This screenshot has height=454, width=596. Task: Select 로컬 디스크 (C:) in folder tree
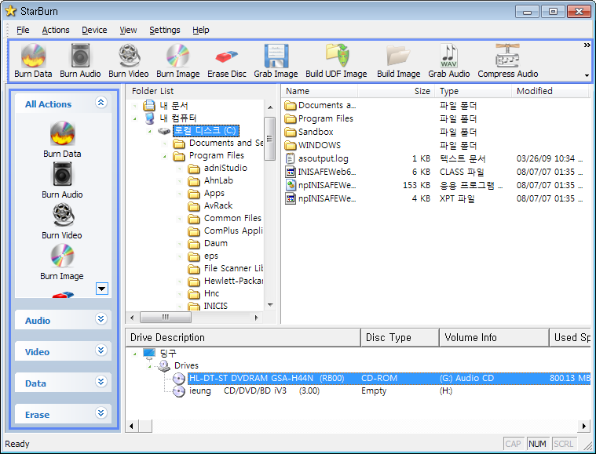tap(206, 131)
